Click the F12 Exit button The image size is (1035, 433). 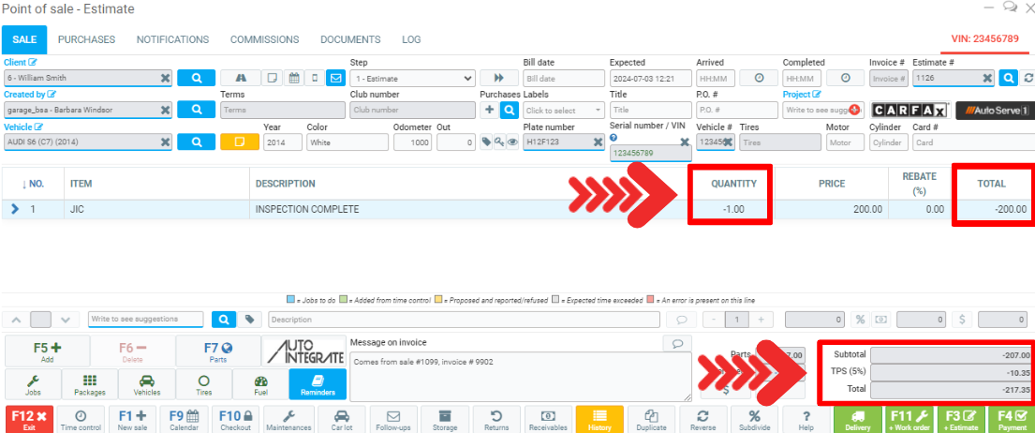coord(29,420)
